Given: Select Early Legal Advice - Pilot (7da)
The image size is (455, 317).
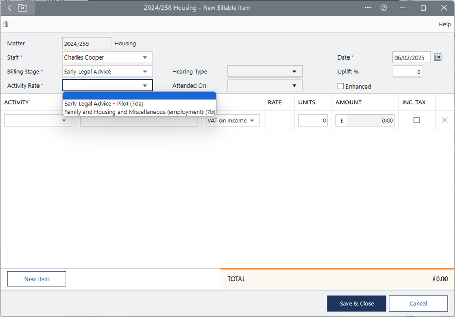Looking at the screenshot, I should coord(104,104).
